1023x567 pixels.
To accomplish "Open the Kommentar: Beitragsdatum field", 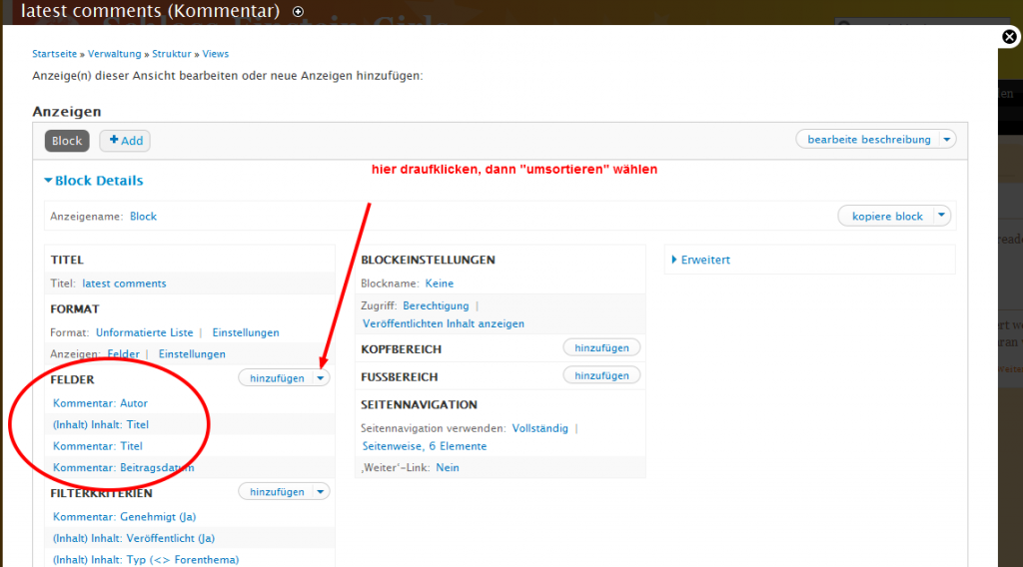I will point(123,467).
